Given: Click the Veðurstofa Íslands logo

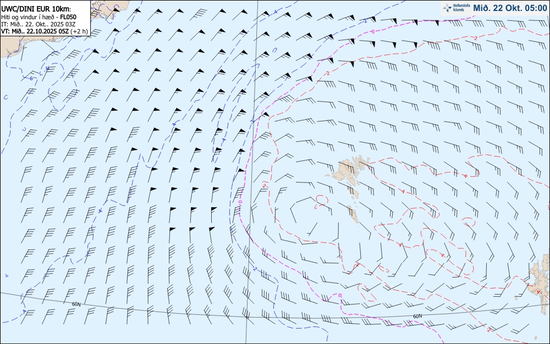Looking at the screenshot, I should [457, 8].
